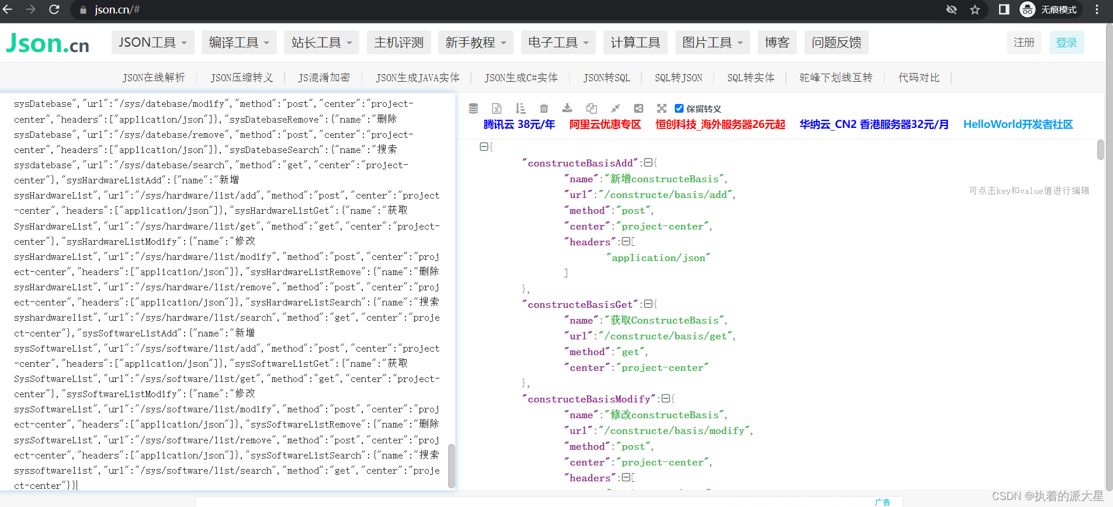Switch to JSON生成JAVA实体 tab
Viewport: 1113px width, 507px height.
tap(418, 78)
